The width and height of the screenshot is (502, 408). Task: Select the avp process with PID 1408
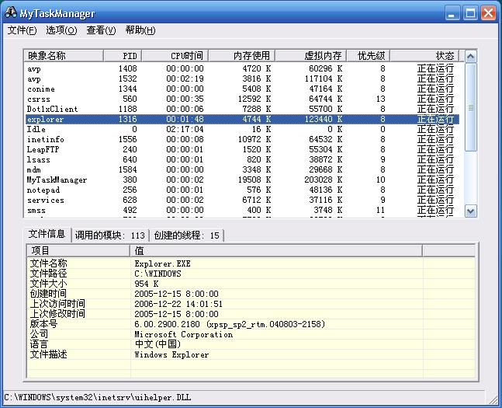pos(242,68)
